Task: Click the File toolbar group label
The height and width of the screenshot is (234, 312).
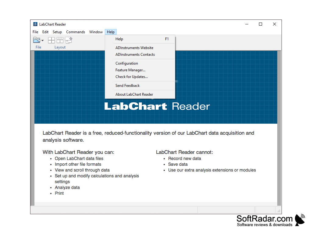Action: 38,47
